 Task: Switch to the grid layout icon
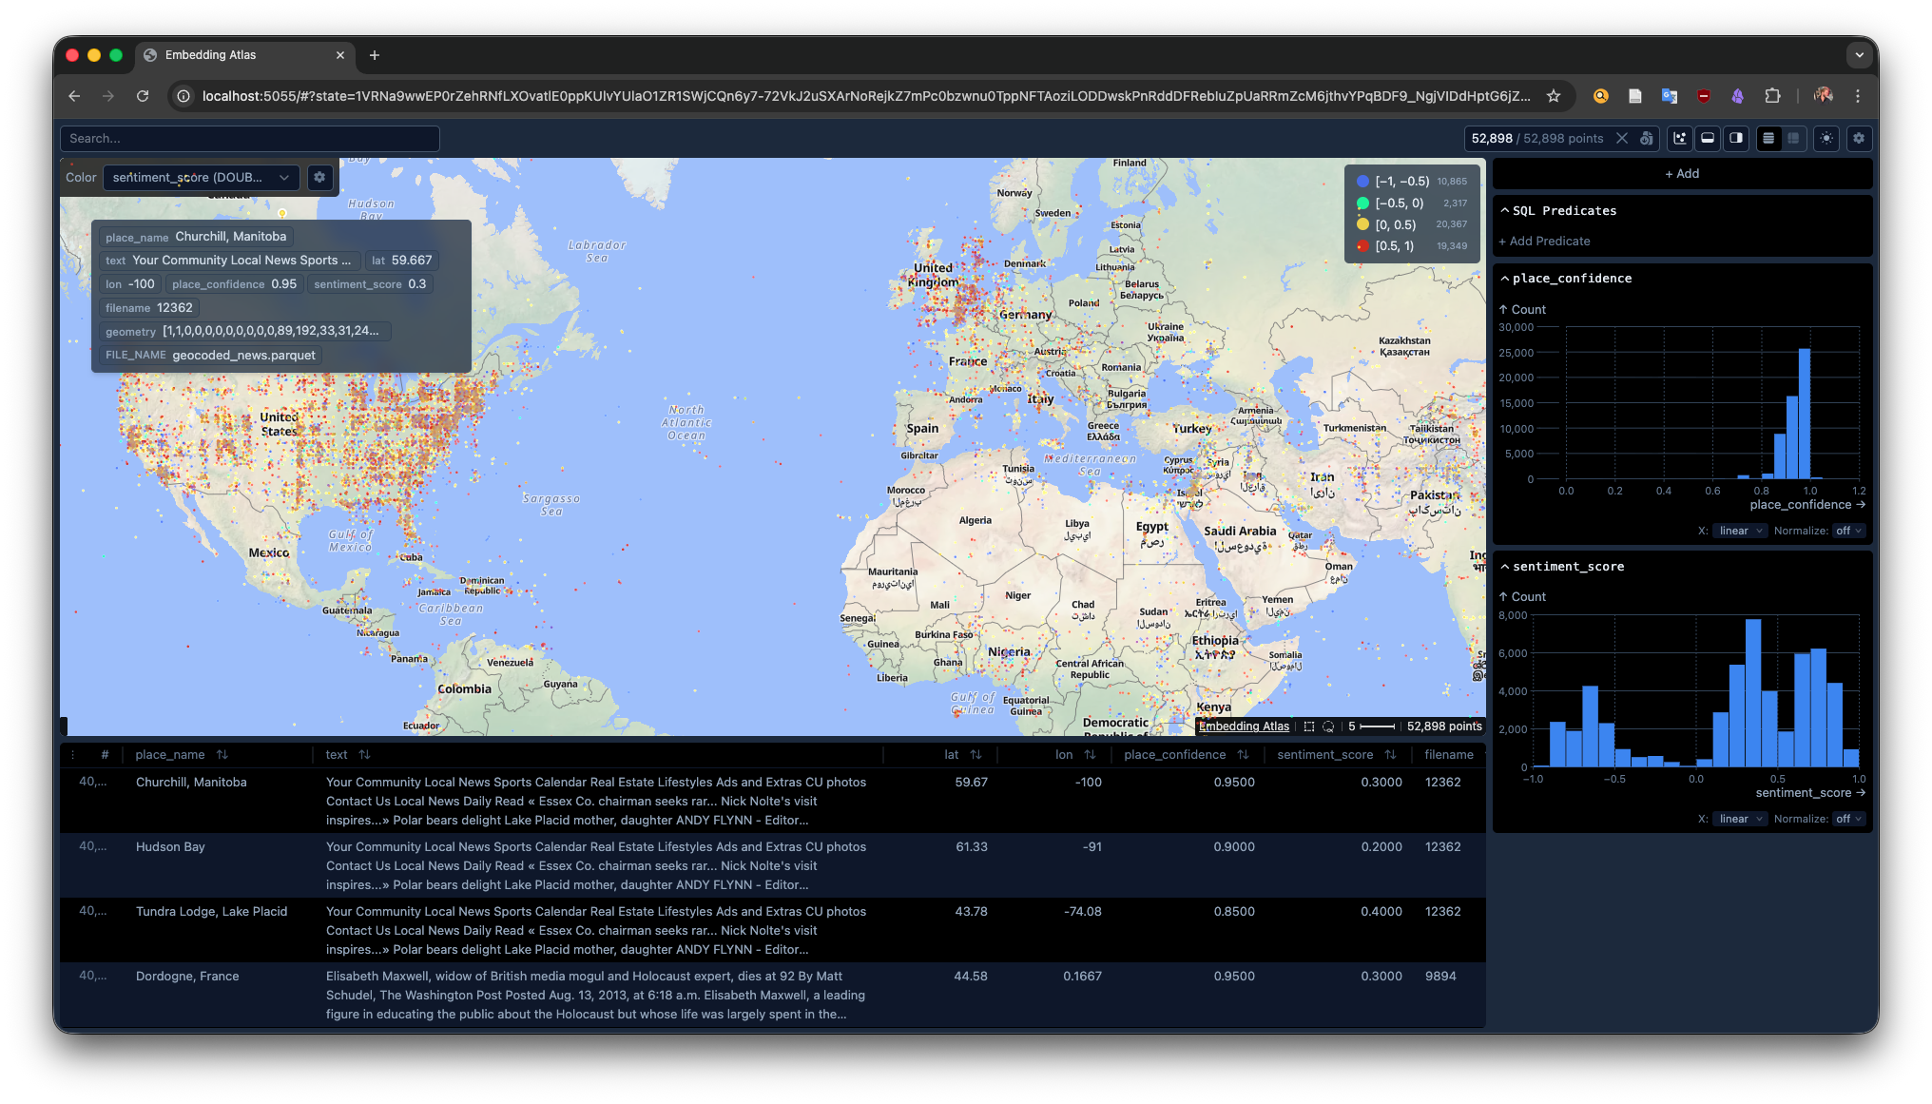[1793, 139]
